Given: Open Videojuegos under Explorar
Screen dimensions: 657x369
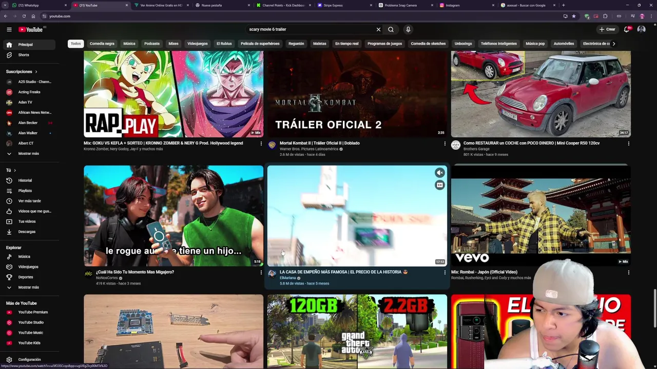Looking at the screenshot, I should (x=30, y=266).
